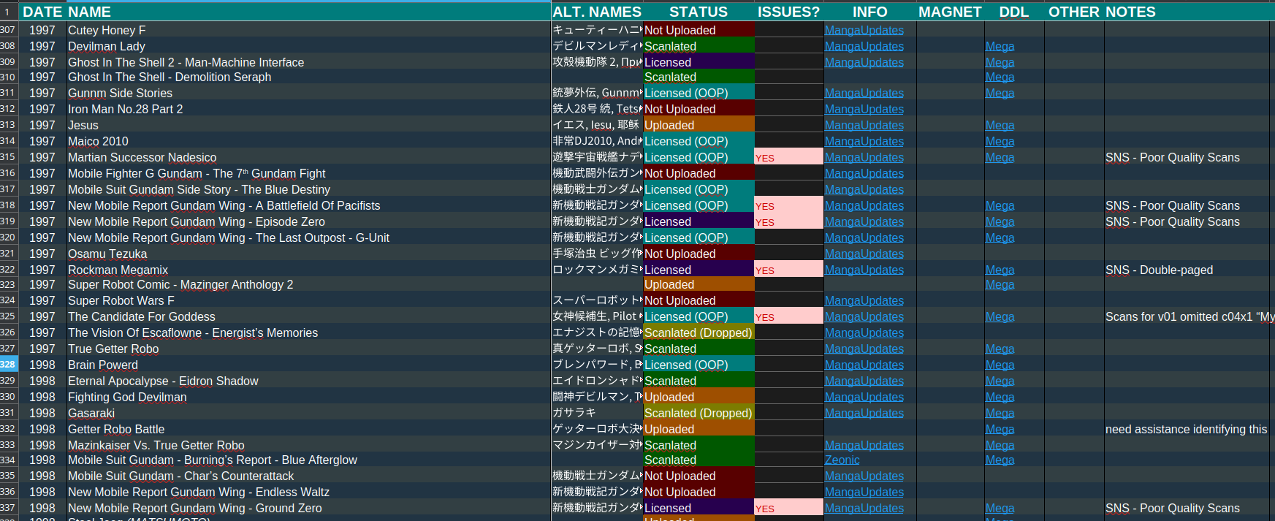Select alt. names cell for Jesus row
The height and width of the screenshot is (521, 1275).
[597, 125]
